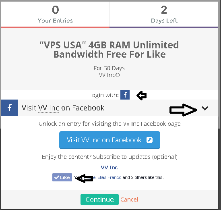Click the checkmark icon on the Like button
The image size is (221, 210).
[57, 177]
